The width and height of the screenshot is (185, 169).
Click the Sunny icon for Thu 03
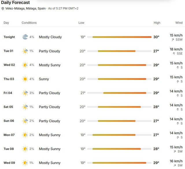coord(25,79)
